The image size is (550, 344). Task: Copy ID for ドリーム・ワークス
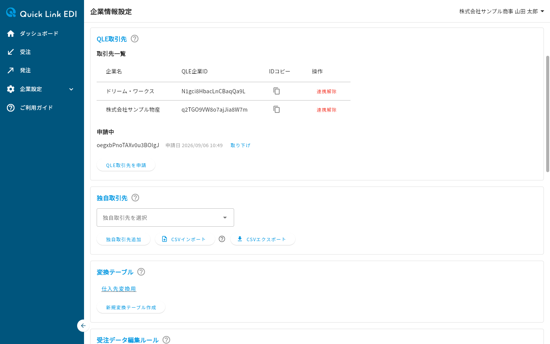[x=277, y=91]
